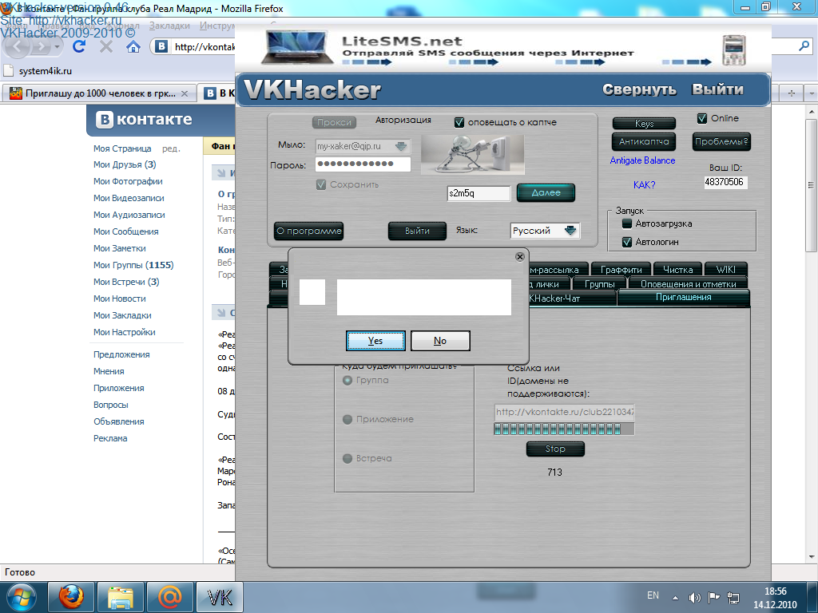Viewport: 818px width, 613px height.
Task: Click the Firefox stop loading icon
Action: pos(106,47)
